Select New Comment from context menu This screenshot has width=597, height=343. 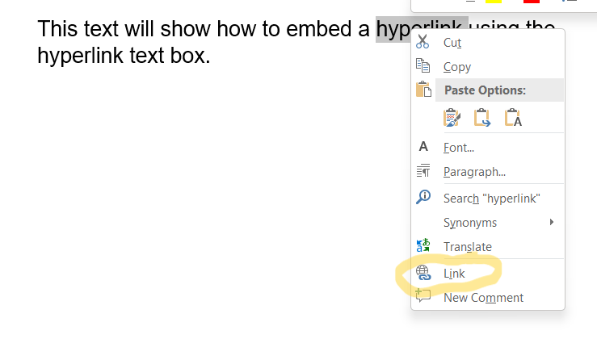click(483, 298)
